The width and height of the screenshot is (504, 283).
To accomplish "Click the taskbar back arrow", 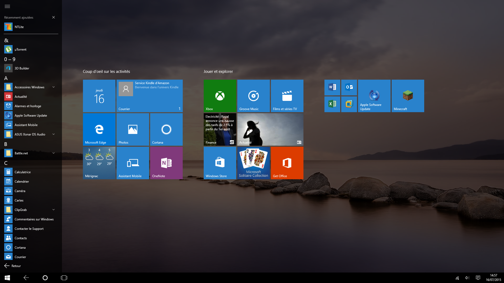I will [x=26, y=278].
